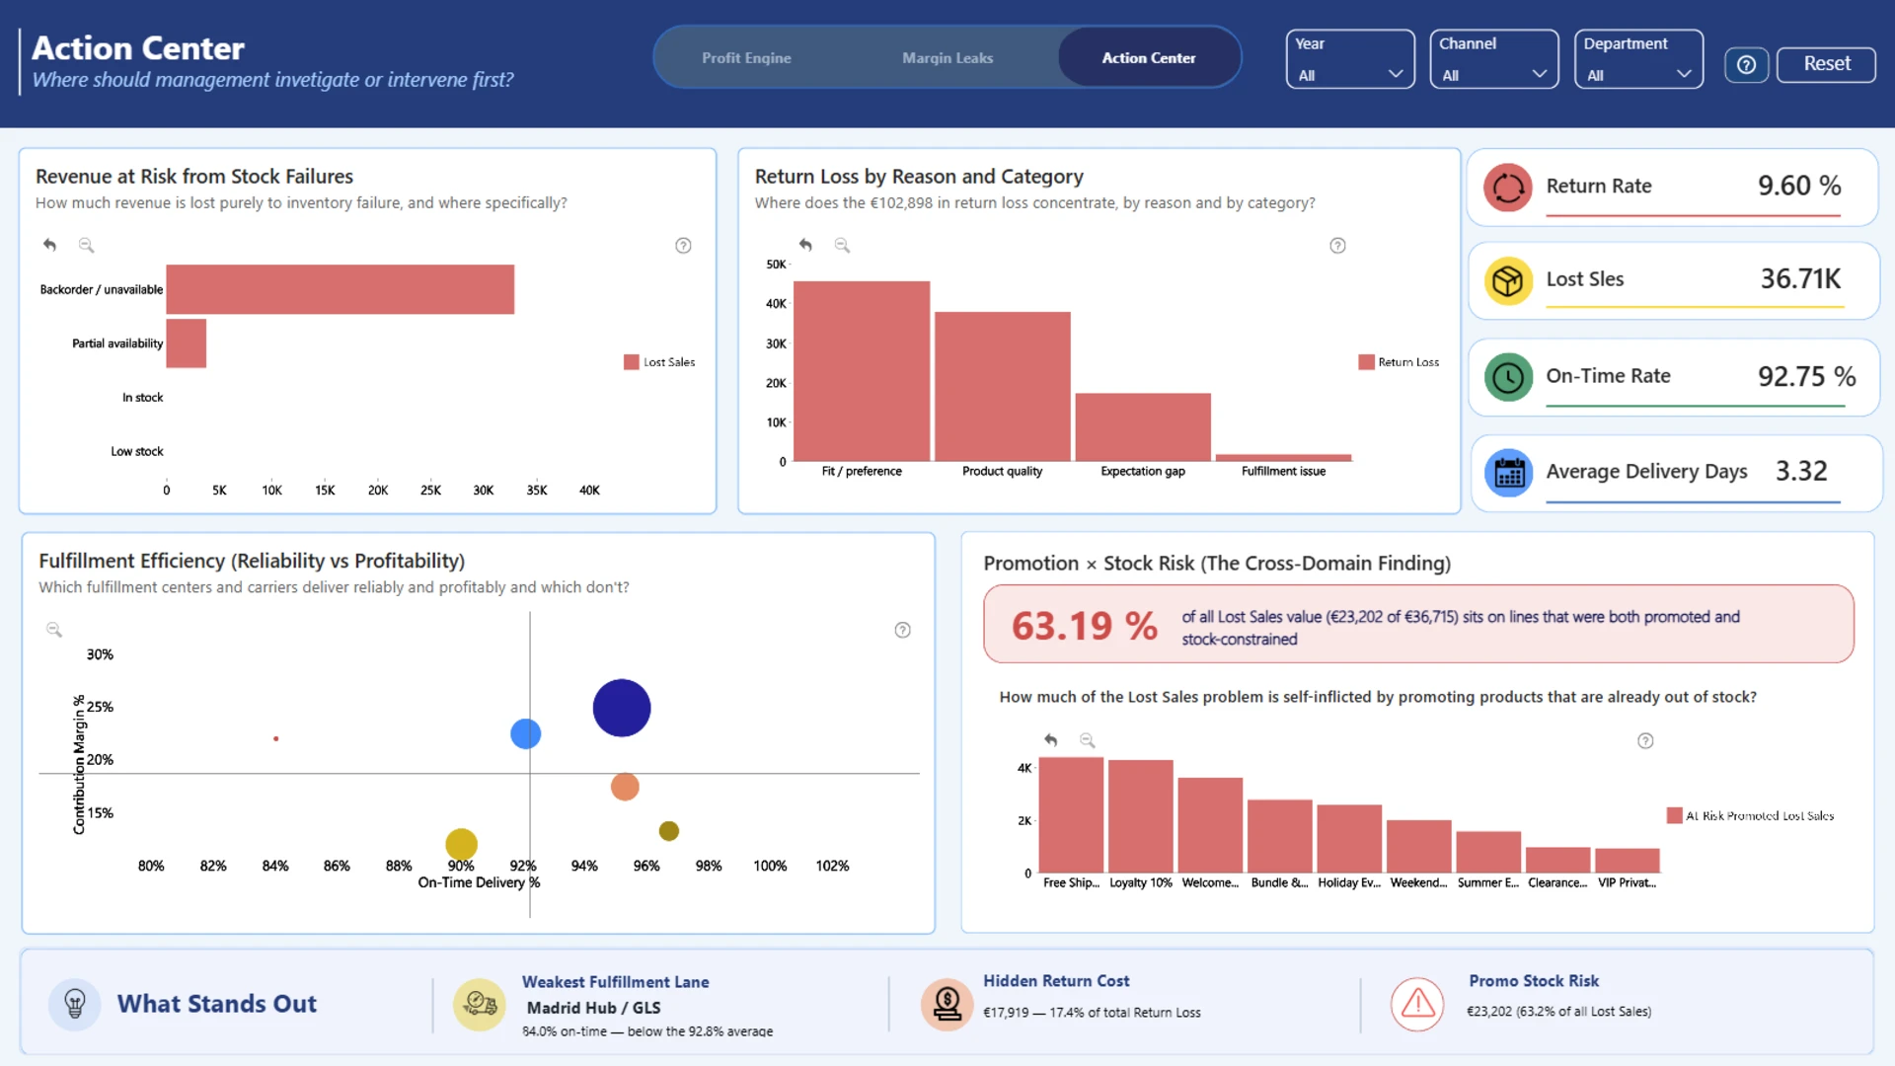Switch to the Margin Leaks tab
Image resolution: width=1895 pixels, height=1066 pixels.
(947, 58)
